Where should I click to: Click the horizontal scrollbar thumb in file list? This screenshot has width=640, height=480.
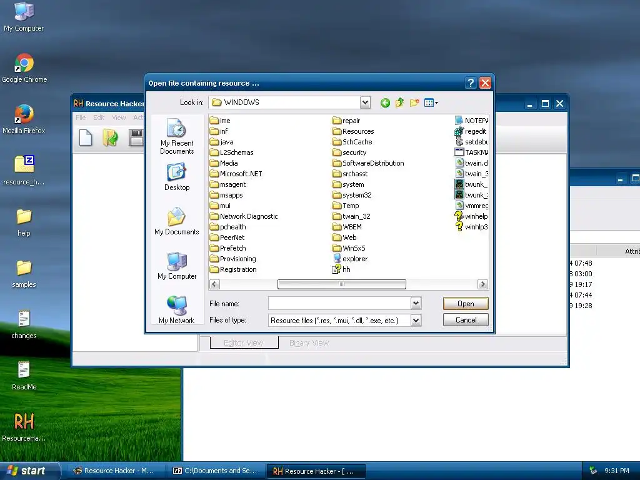[x=342, y=284]
